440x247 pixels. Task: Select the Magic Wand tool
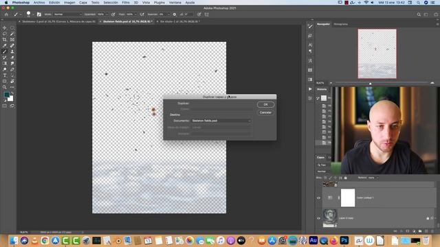pos(12,34)
